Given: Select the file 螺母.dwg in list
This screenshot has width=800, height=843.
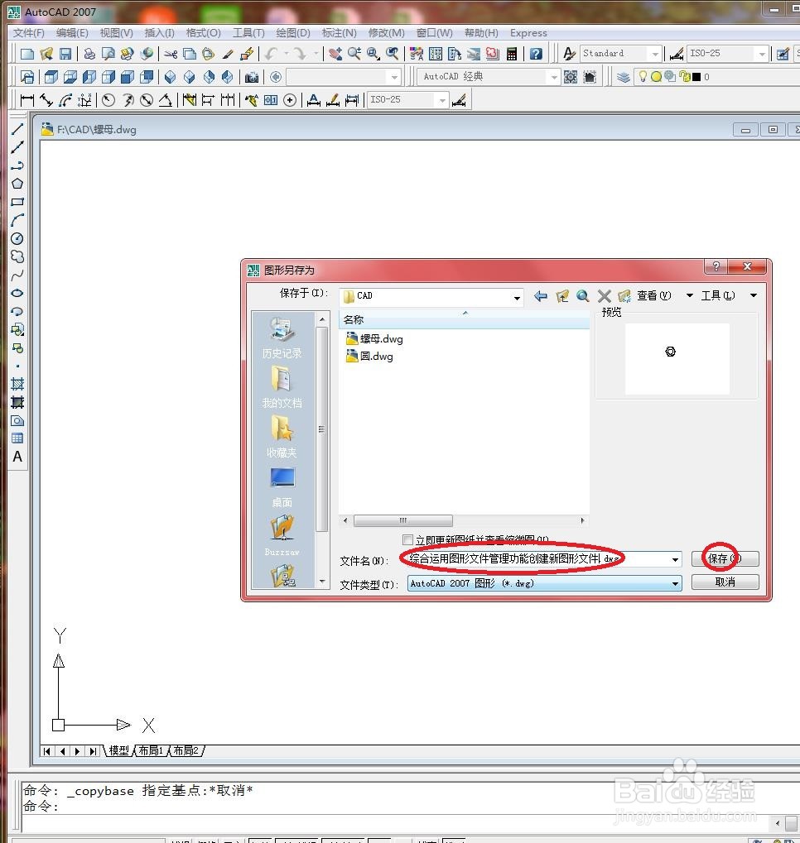Looking at the screenshot, I should (x=374, y=339).
